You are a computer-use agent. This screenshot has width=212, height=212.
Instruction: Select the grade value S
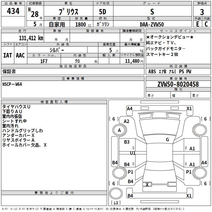tap(152, 12)
